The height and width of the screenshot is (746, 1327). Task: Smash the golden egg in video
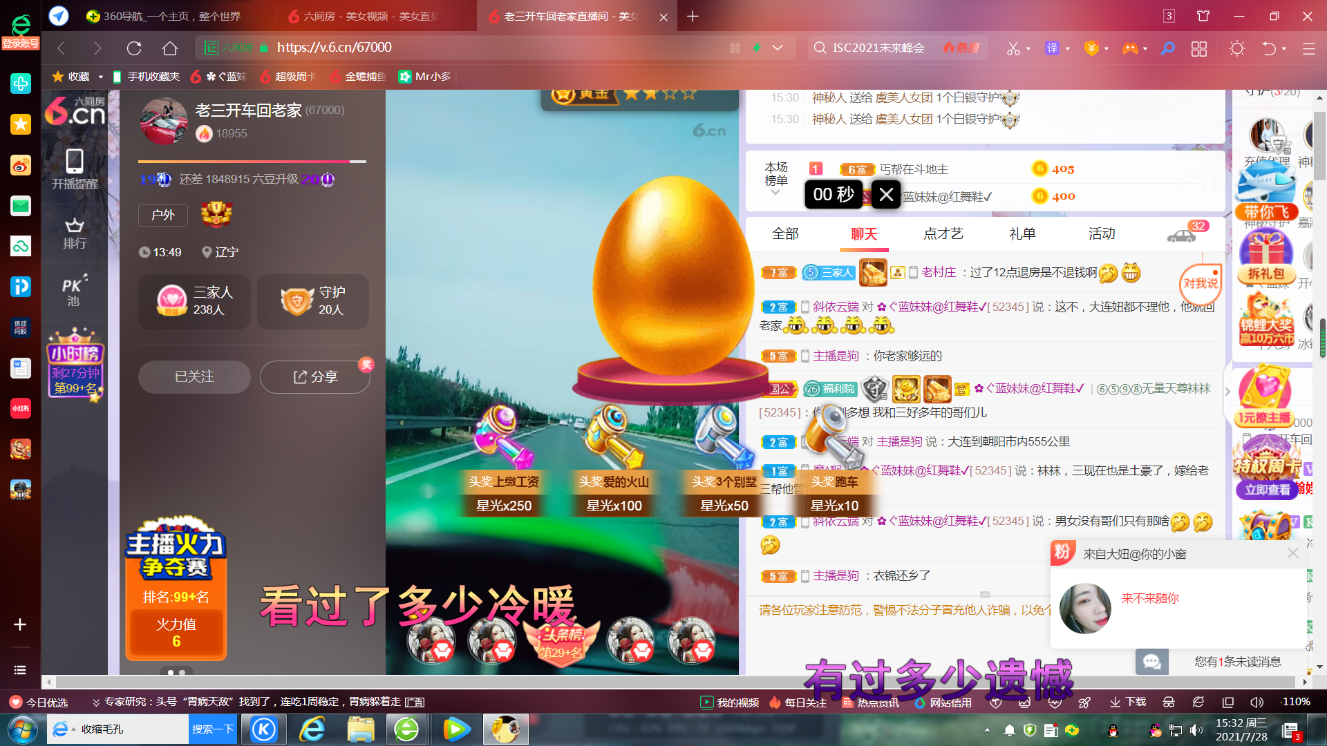point(672,276)
